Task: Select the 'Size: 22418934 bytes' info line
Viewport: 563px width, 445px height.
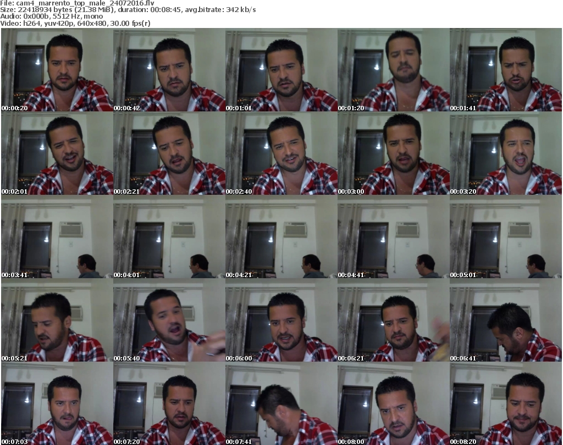Action: [x=128, y=10]
